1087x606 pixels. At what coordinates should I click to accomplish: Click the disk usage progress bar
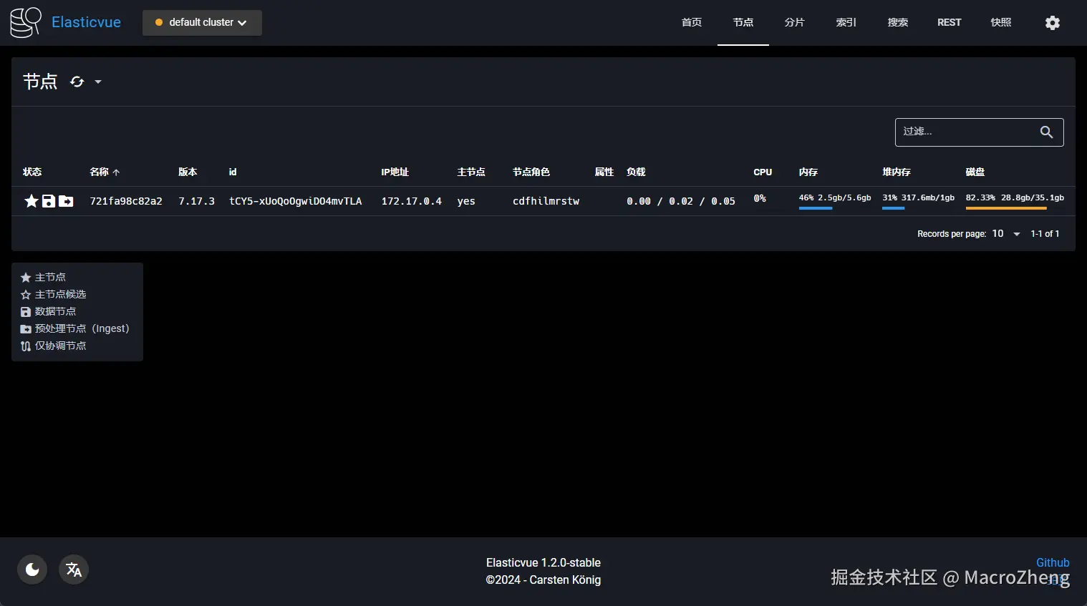(x=1006, y=208)
